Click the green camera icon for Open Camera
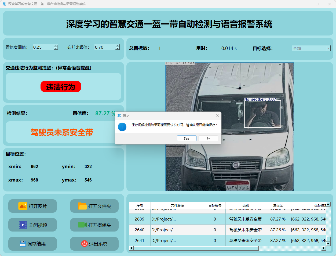The height and width of the screenshot is (256, 336). pos(82,225)
